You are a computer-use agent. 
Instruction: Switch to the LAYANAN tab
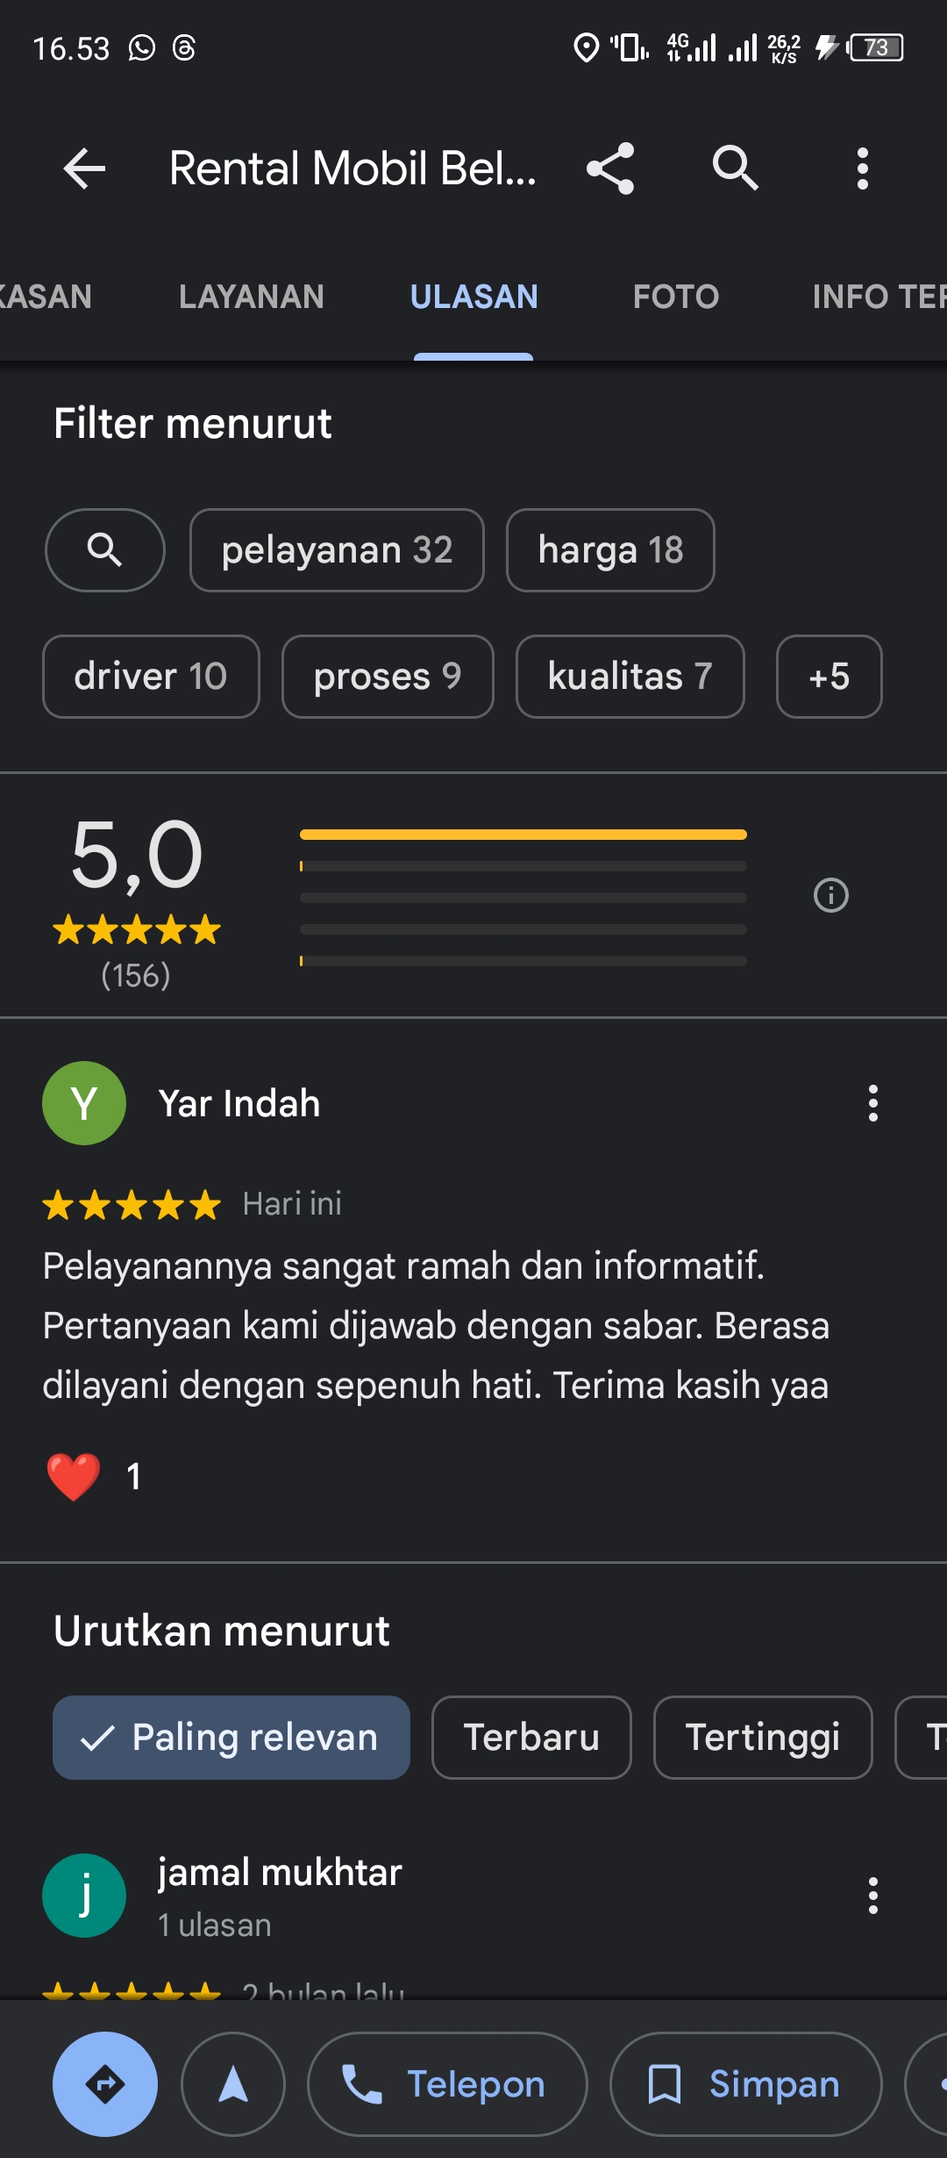tap(252, 297)
